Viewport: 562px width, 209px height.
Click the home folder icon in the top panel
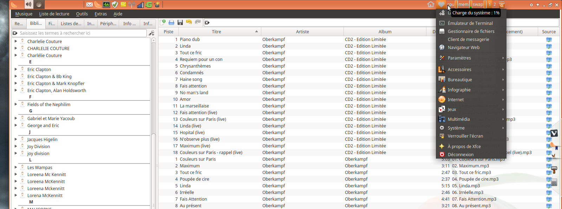click(x=431, y=5)
